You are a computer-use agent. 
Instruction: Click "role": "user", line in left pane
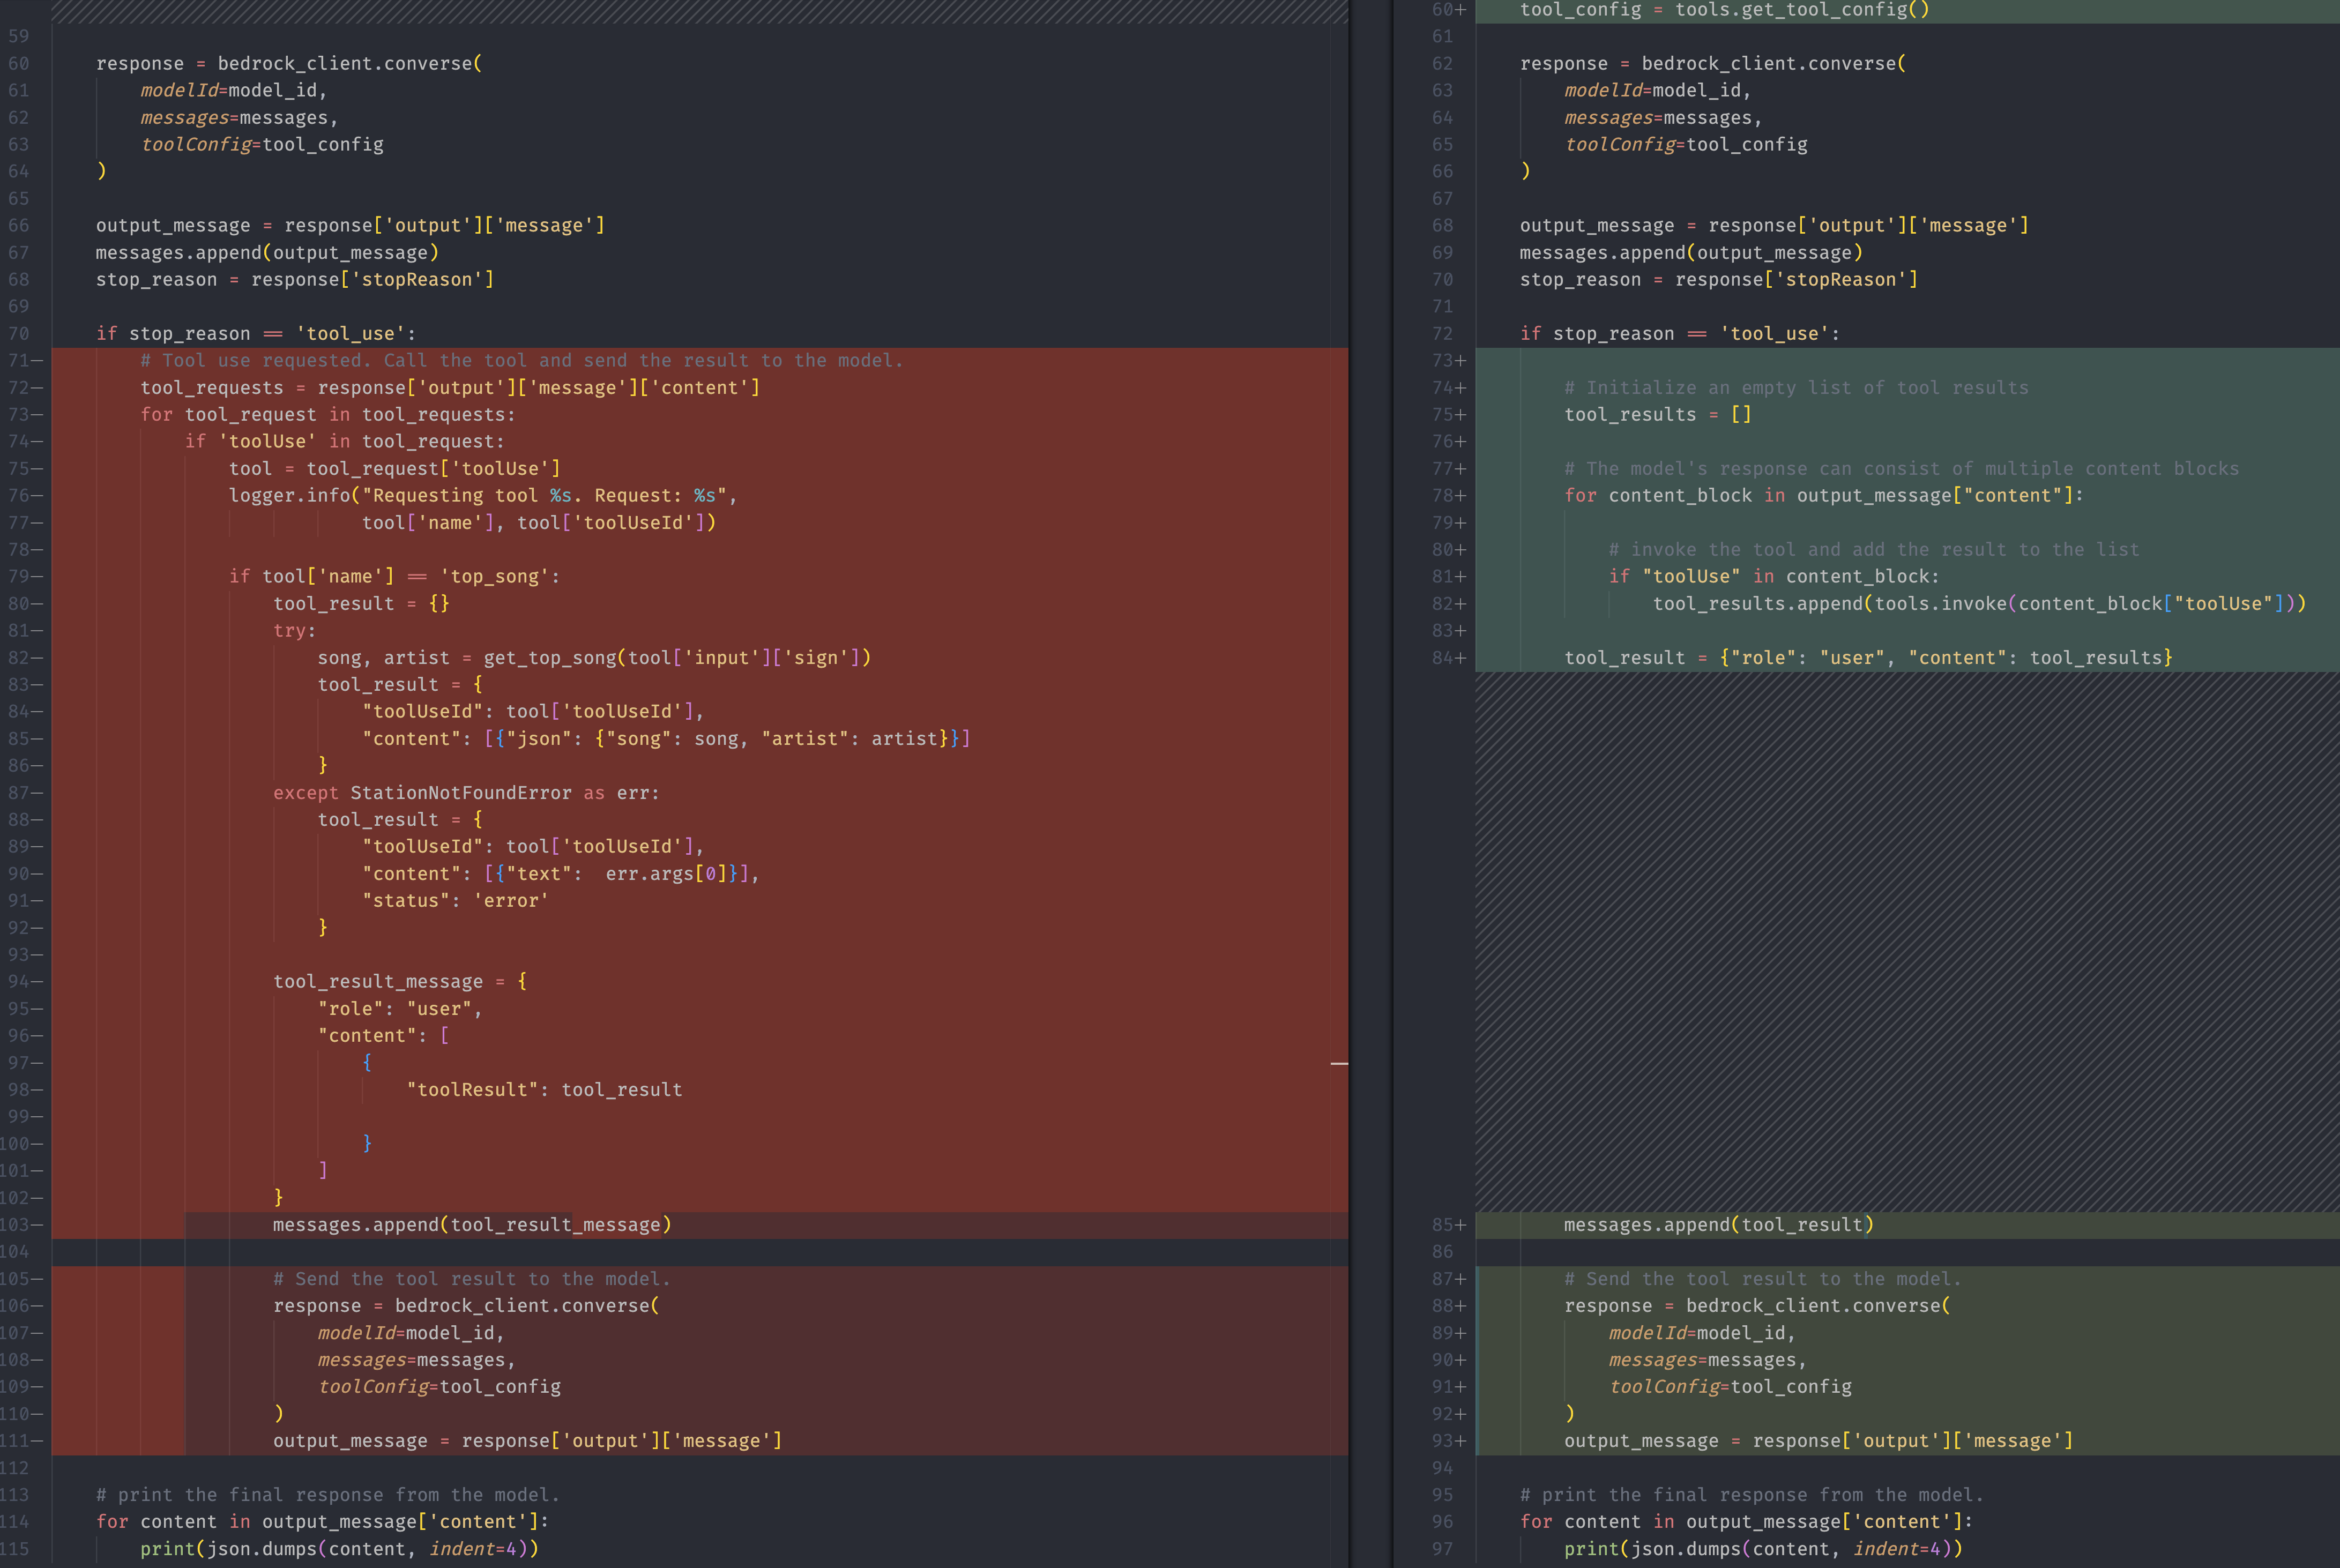tap(400, 1009)
